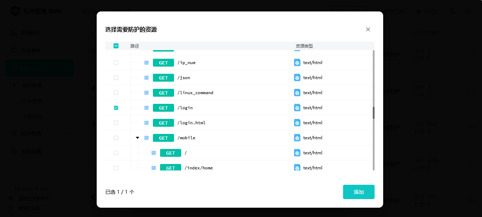Check the /ip_num row checkbox

point(116,63)
